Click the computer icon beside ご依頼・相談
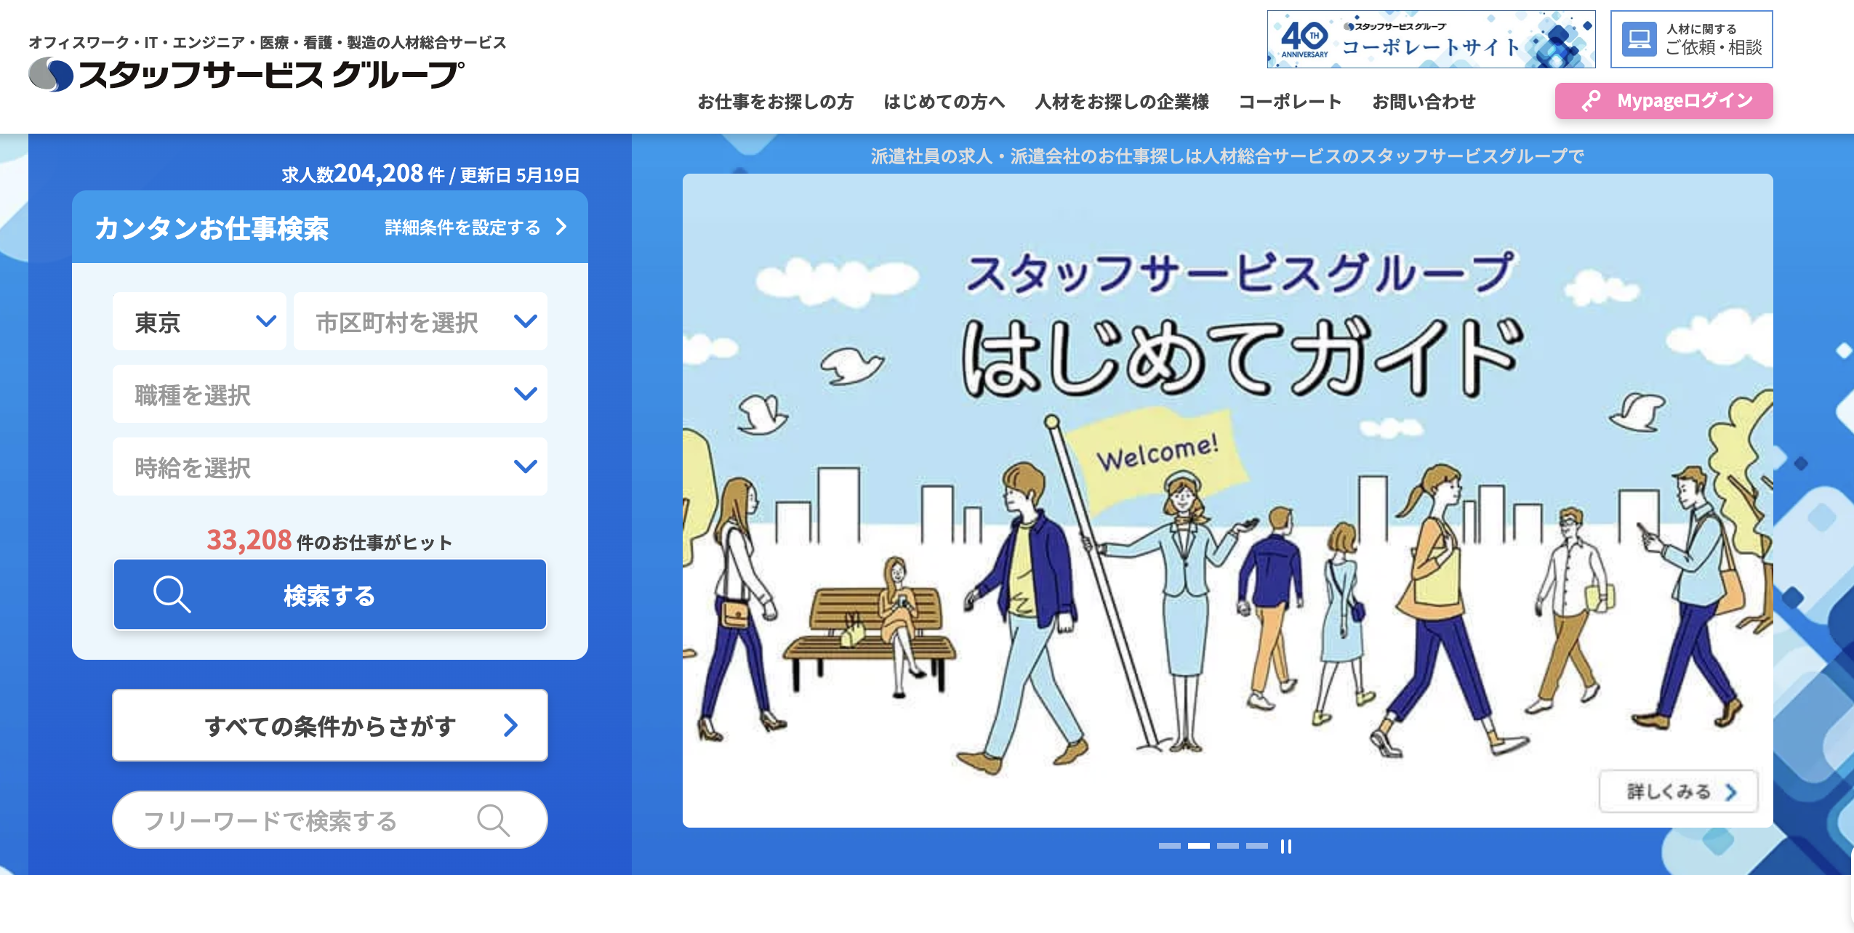Image resolution: width=1854 pixels, height=933 pixels. pyautogui.click(x=1639, y=39)
